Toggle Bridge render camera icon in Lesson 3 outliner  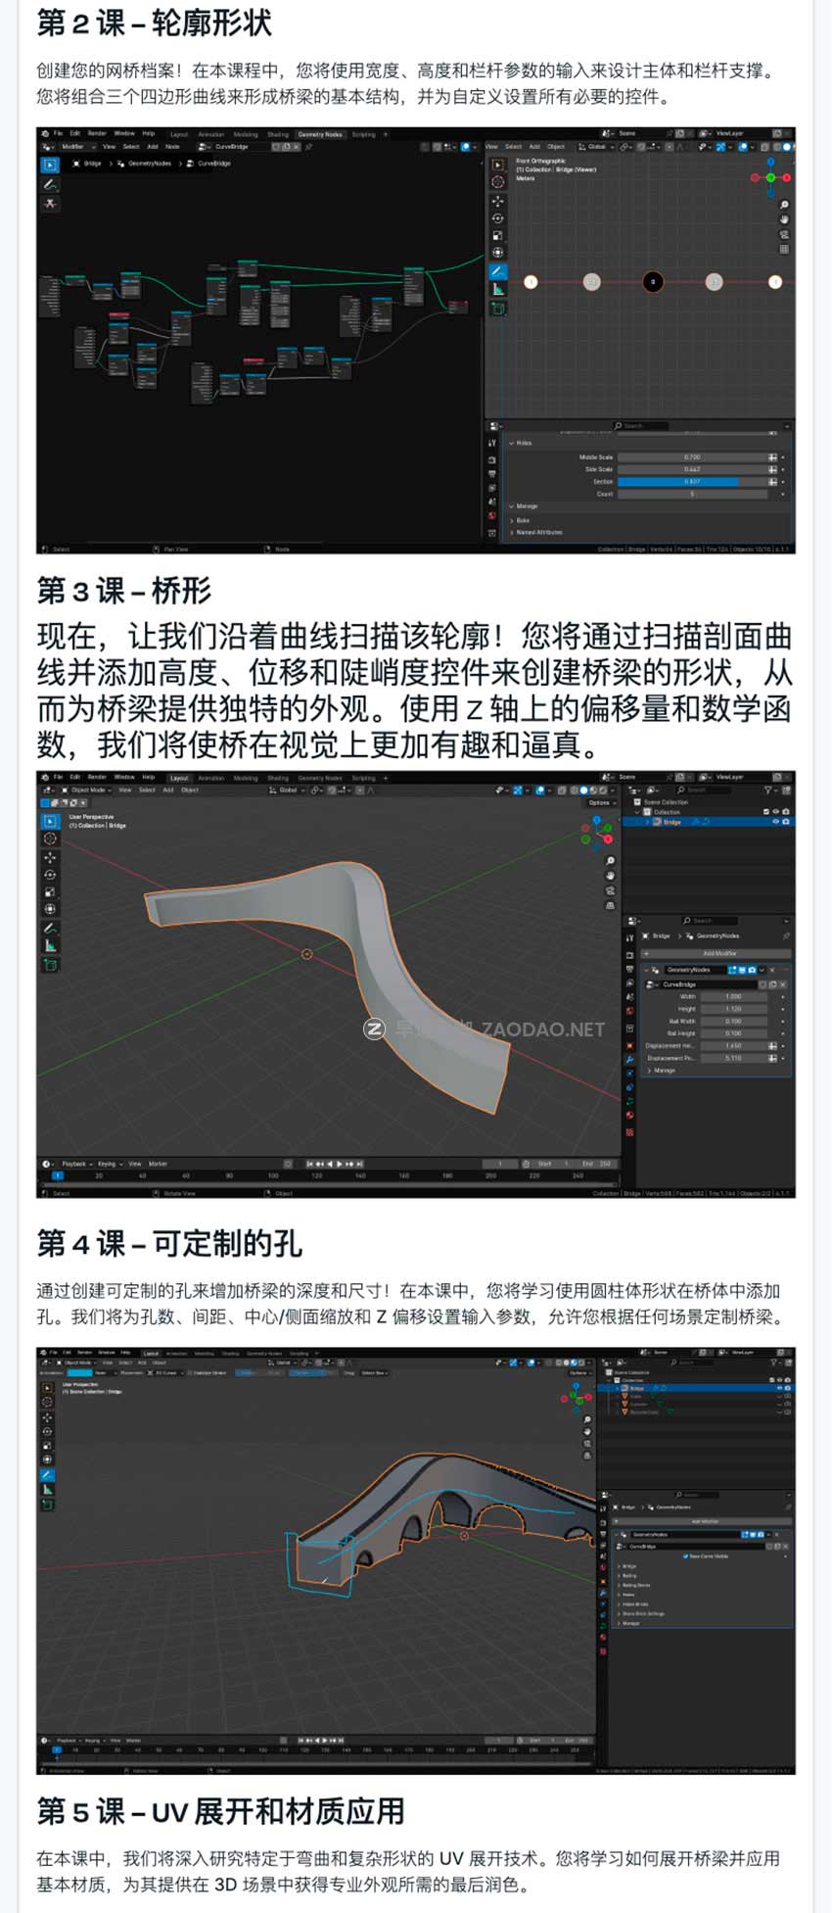click(x=785, y=822)
